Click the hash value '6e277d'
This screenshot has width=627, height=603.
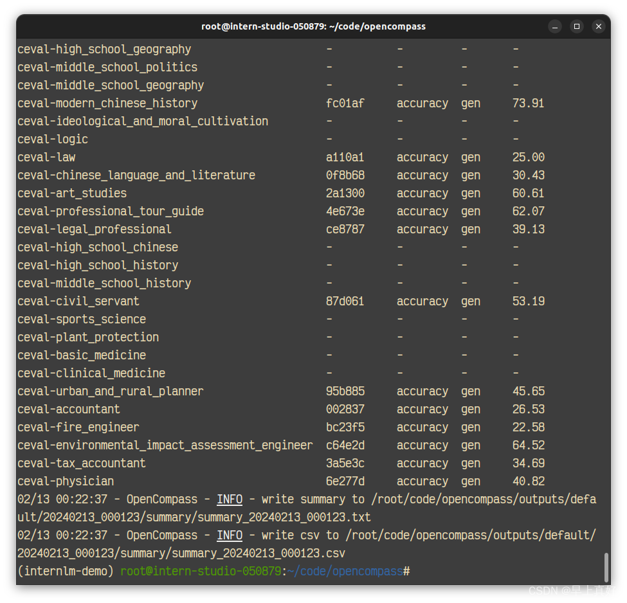coord(345,481)
